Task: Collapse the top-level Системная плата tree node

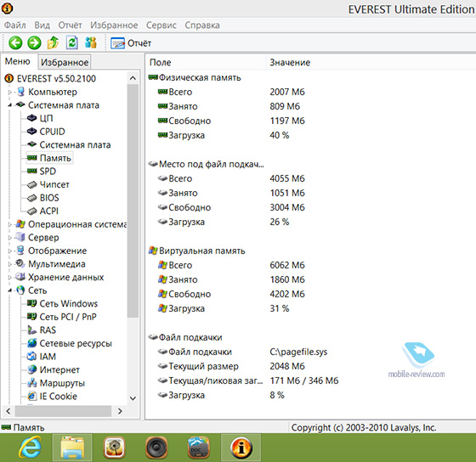Action: pos(9,105)
